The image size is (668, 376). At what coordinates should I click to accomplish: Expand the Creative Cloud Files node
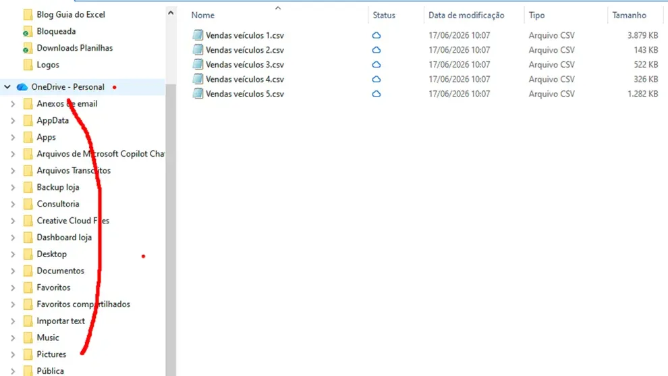pyautogui.click(x=13, y=221)
